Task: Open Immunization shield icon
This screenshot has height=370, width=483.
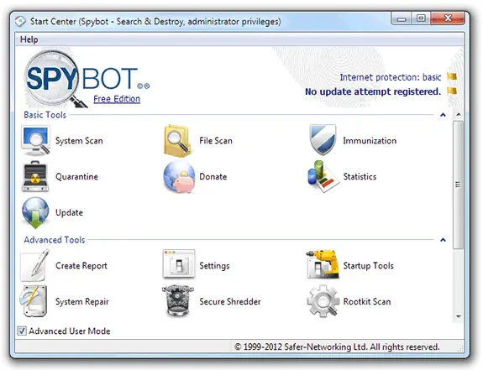Action: point(323,140)
